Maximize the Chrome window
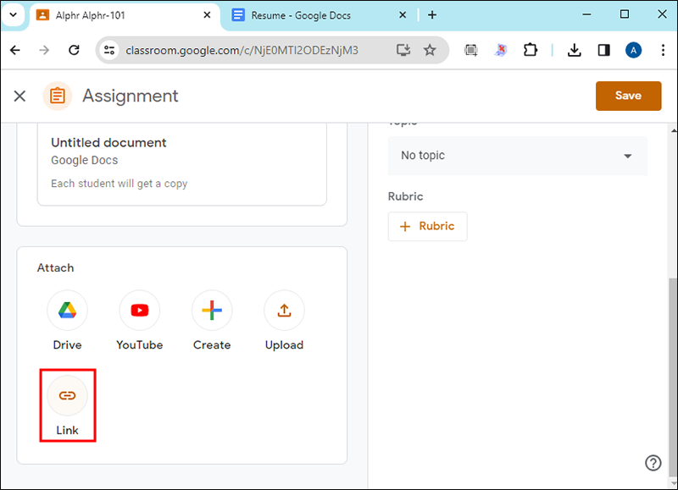Screen dimensions: 678x490 point(625,14)
